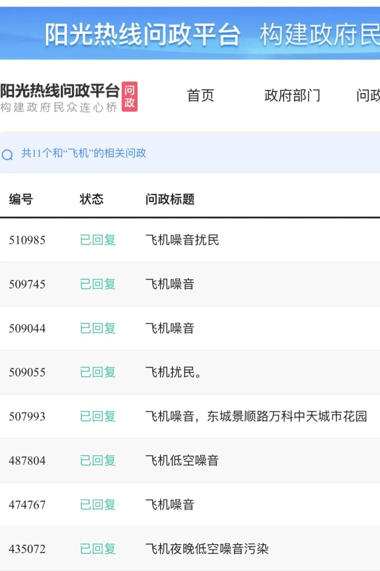Click the red 问政 badge icon
Image resolution: width=380 pixels, height=571 pixels.
pos(129,97)
